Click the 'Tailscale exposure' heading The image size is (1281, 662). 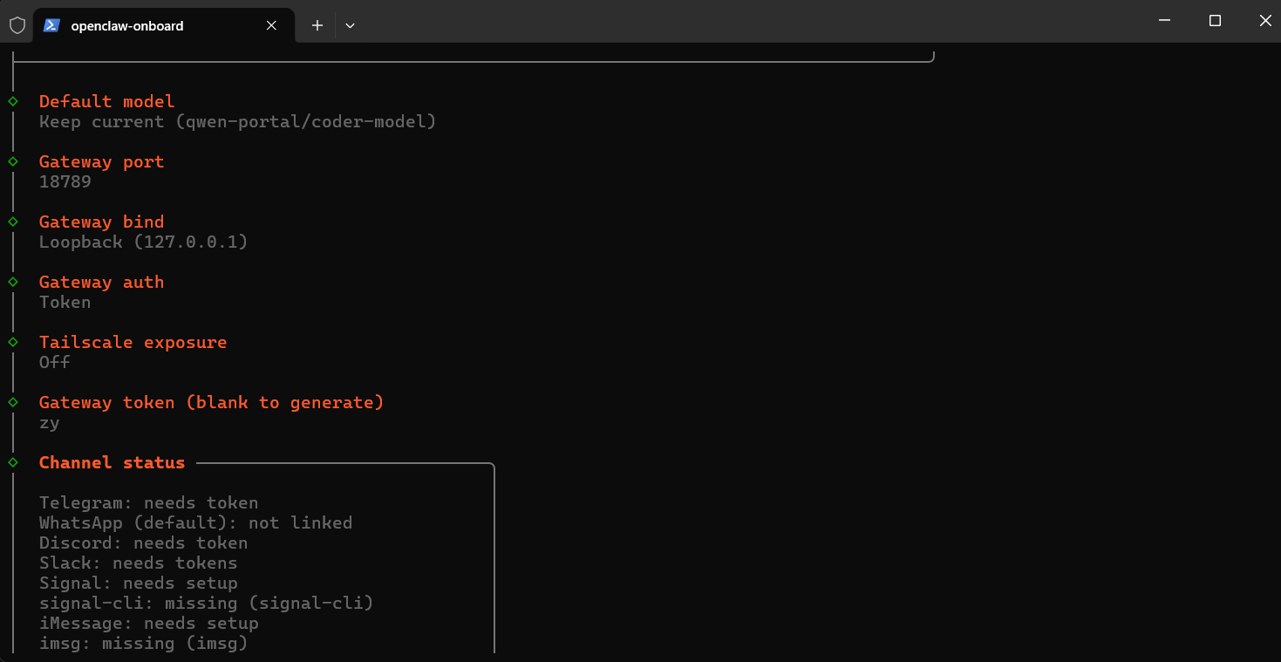click(x=133, y=342)
